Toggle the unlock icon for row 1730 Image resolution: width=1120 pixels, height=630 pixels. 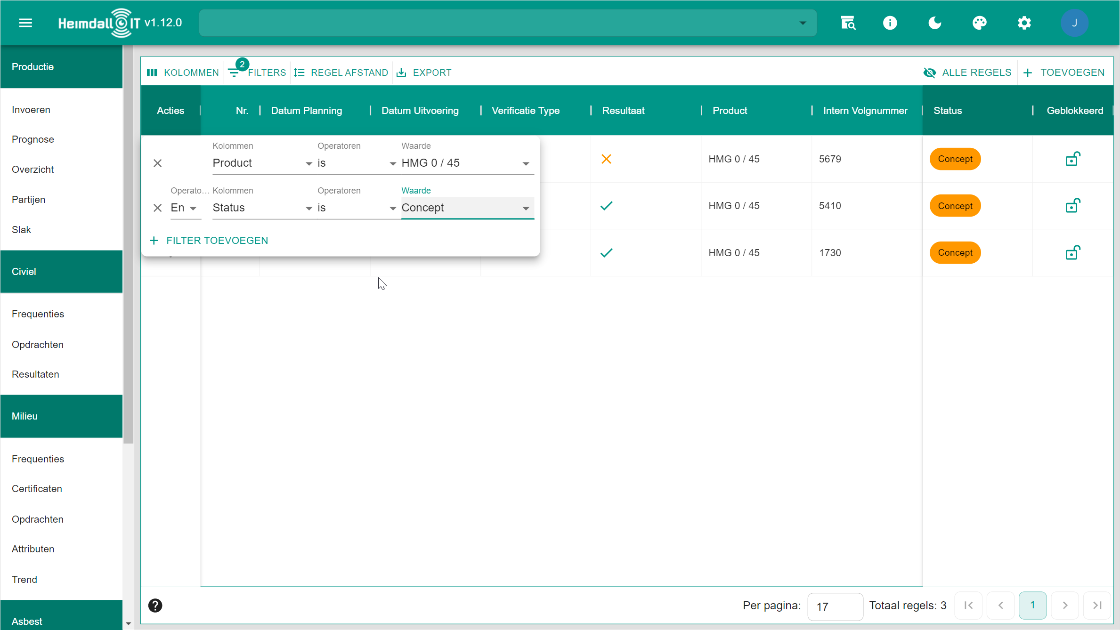1072,253
